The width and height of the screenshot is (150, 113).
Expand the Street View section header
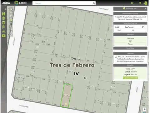coord(130,48)
